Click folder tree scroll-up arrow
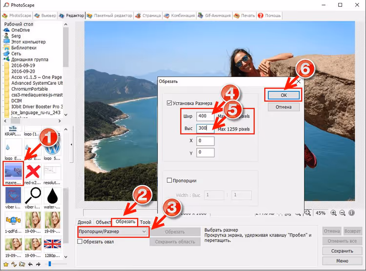 click(x=65, y=24)
